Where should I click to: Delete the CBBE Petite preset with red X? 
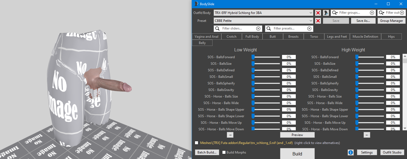(318, 21)
